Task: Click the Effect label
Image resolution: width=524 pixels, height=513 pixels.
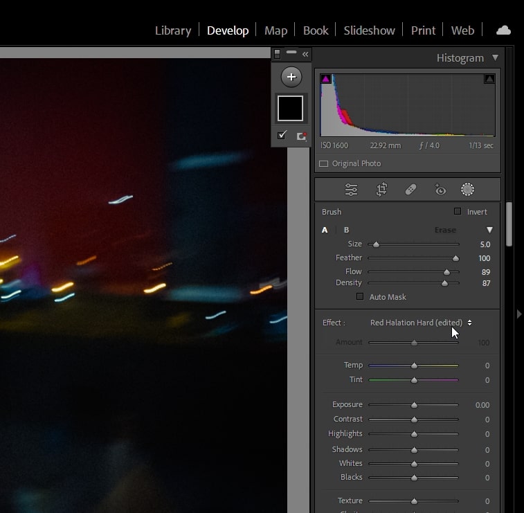Action: click(x=334, y=323)
